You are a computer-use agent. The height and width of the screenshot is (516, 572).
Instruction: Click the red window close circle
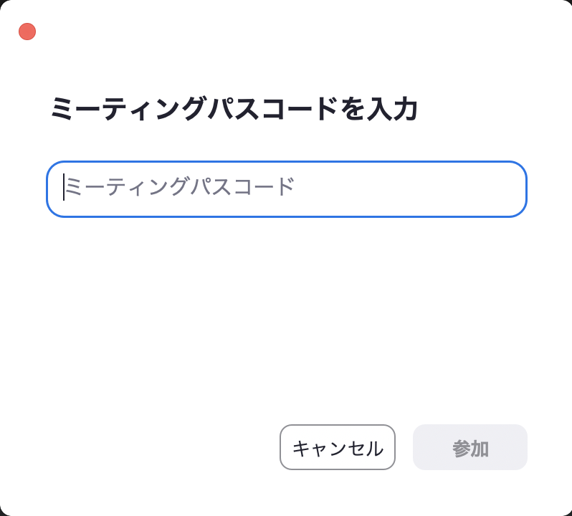pos(27,32)
